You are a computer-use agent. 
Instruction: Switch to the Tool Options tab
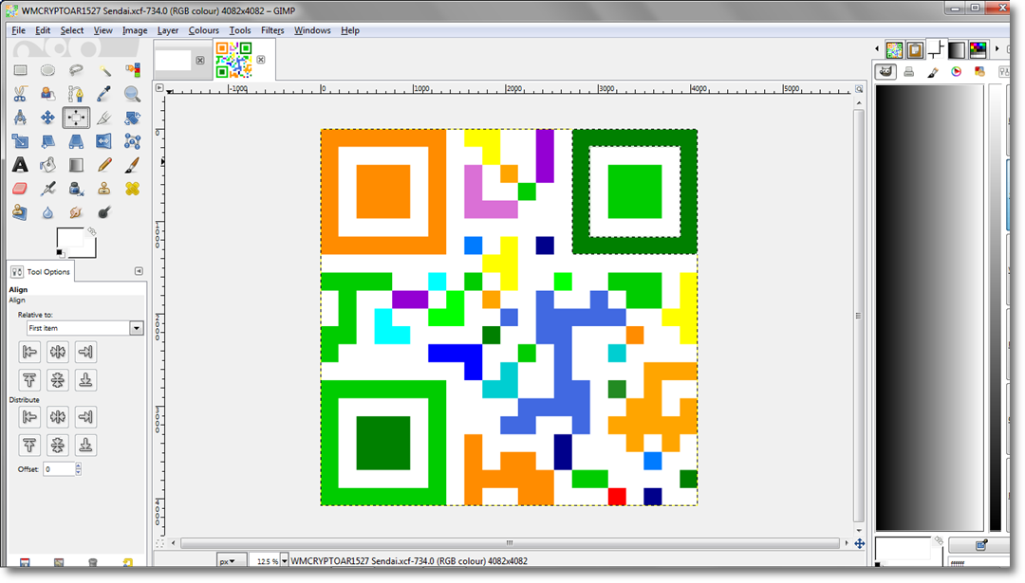(x=41, y=271)
